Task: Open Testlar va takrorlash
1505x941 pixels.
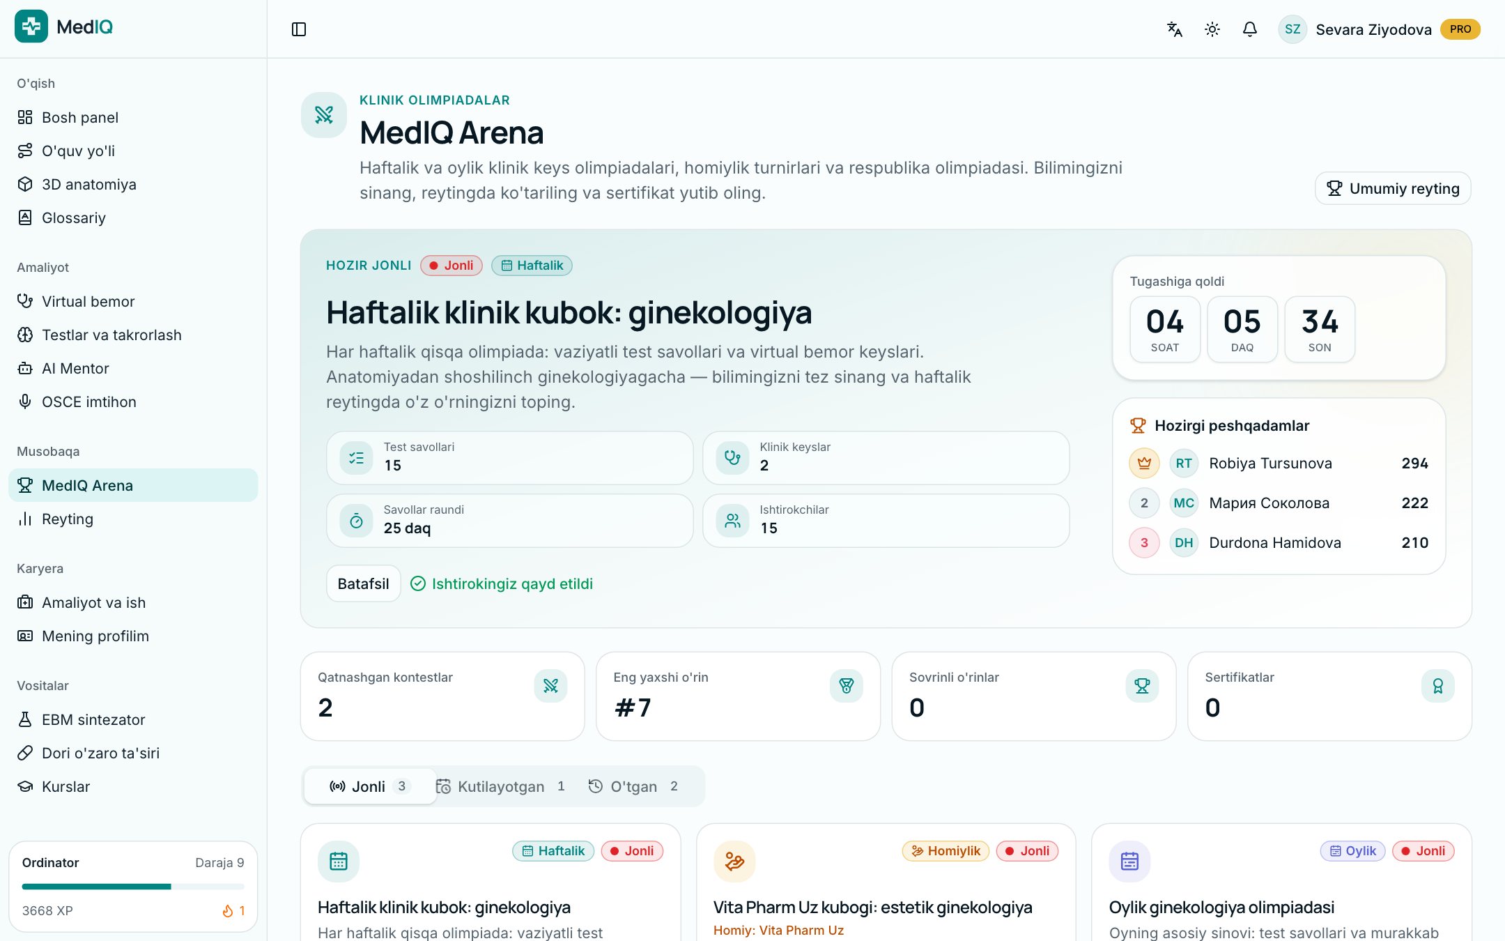Action: (133, 335)
